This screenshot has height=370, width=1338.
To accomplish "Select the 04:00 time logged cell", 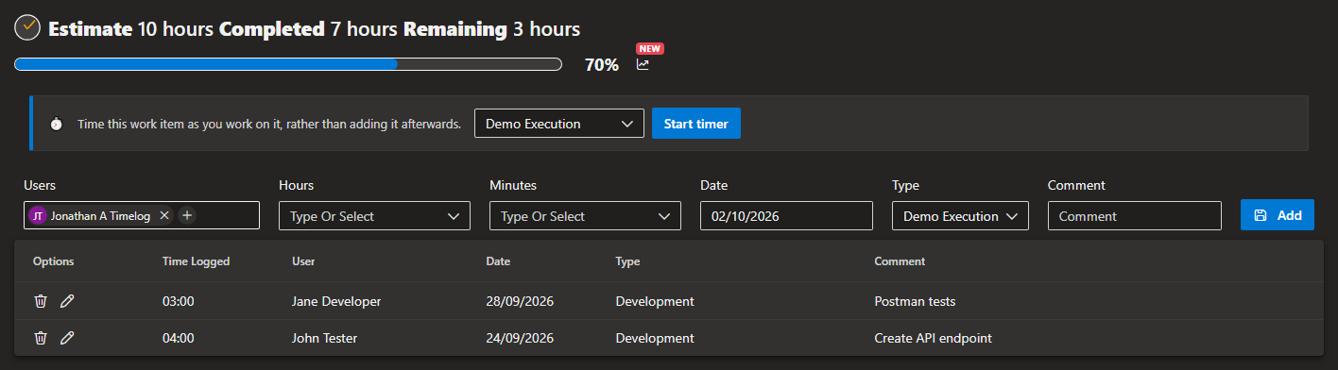I will (179, 338).
